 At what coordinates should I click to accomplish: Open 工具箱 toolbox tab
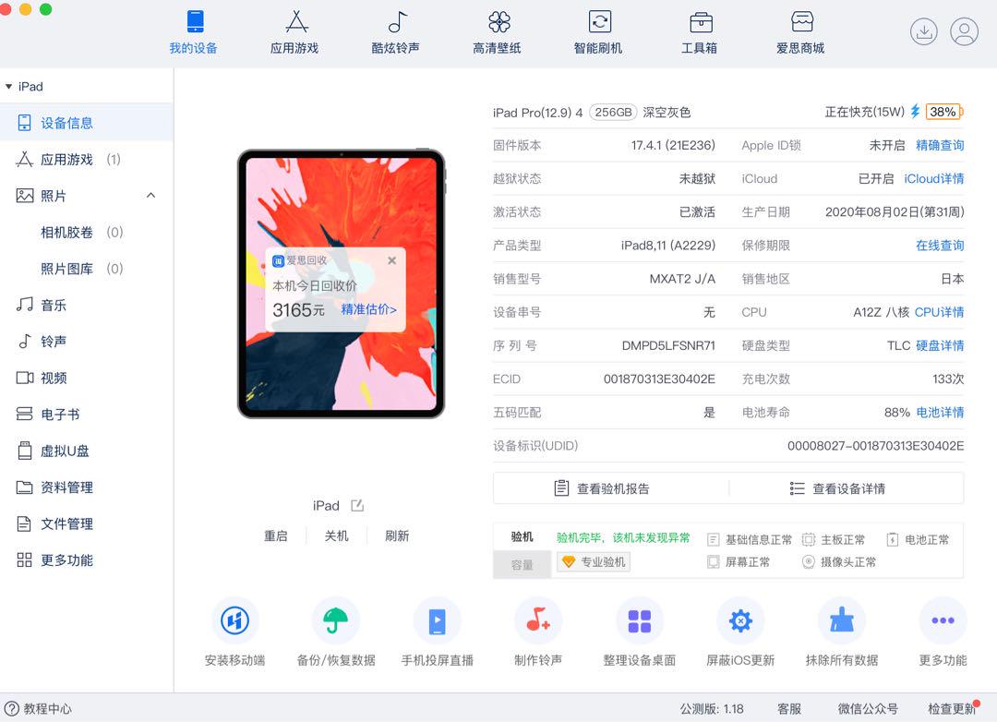(700, 32)
